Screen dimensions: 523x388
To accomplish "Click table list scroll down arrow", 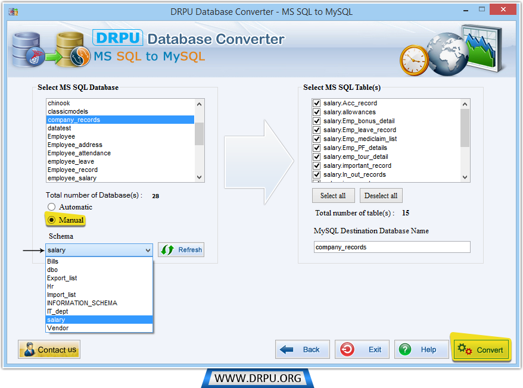I will click(x=465, y=177).
